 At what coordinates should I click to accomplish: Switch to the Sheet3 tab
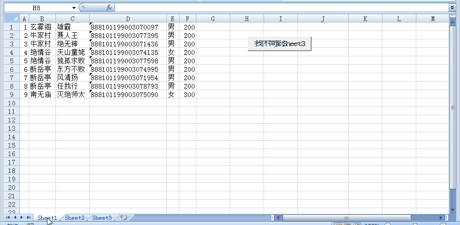pos(102,217)
